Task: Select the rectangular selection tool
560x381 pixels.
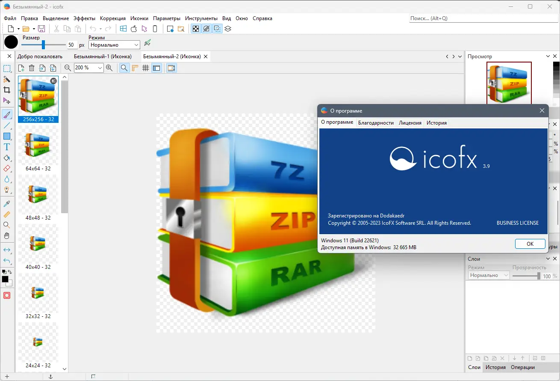Action: coord(7,68)
